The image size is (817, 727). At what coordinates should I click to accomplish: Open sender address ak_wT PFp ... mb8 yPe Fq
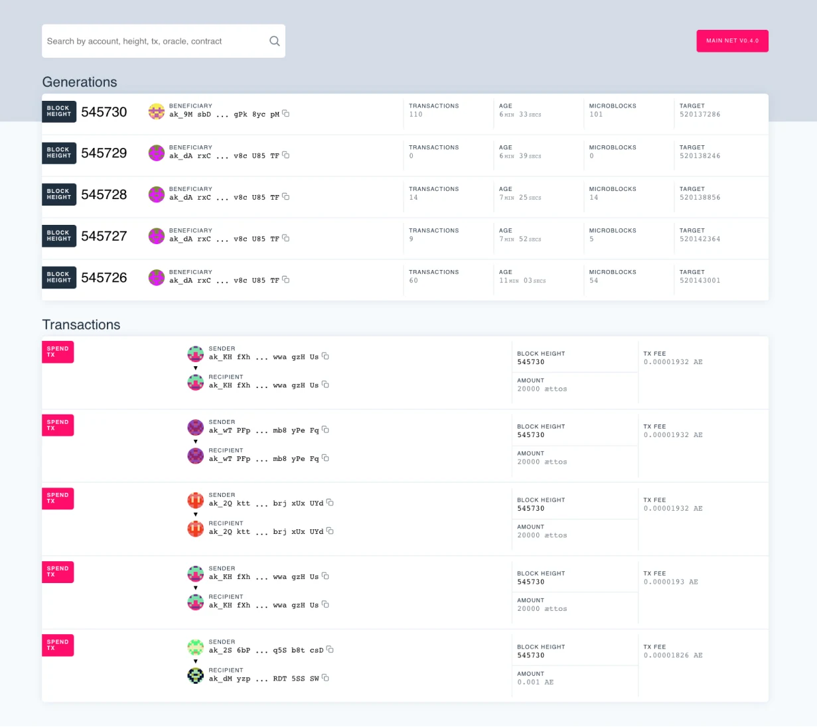(x=263, y=430)
